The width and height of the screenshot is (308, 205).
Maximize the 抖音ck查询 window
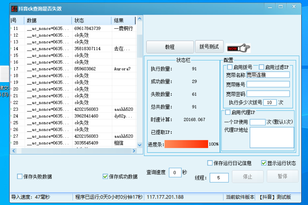coord(281,7)
